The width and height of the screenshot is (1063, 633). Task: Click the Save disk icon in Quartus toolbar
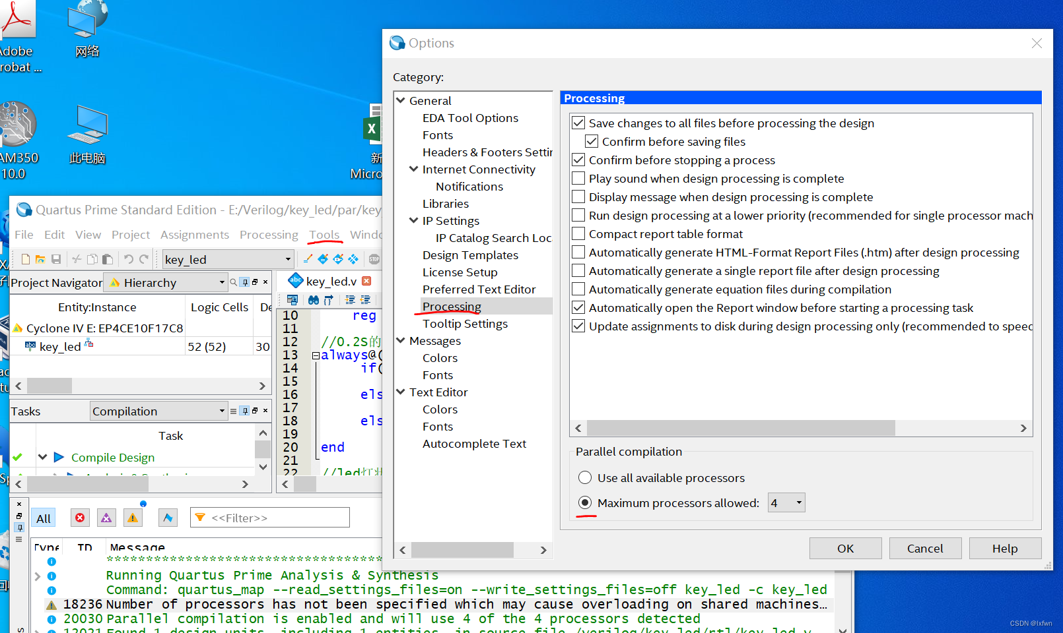click(x=56, y=259)
